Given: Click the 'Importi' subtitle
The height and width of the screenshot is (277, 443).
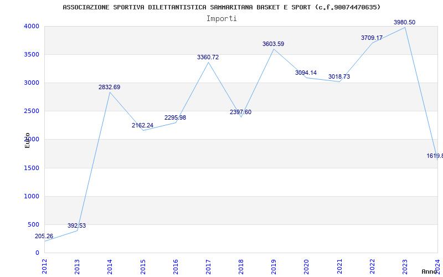Looking at the screenshot, I should coord(221,19).
